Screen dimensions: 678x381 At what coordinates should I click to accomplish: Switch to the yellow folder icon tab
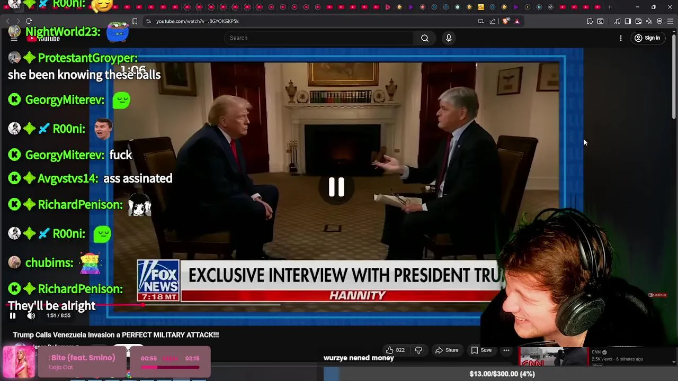click(x=481, y=7)
